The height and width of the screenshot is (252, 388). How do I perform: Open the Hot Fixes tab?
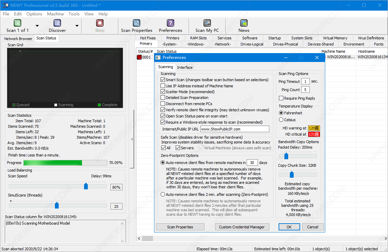tap(148, 38)
